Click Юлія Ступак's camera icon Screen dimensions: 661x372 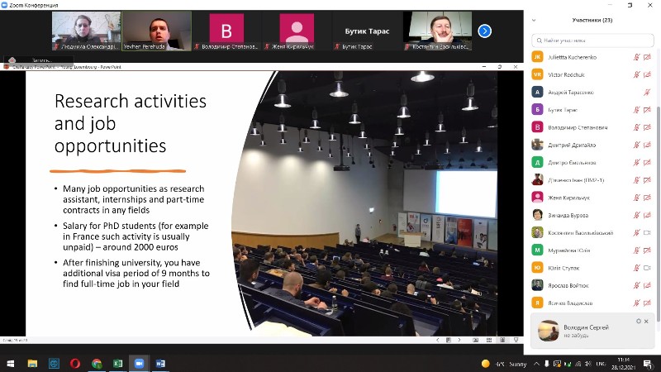coord(647,268)
